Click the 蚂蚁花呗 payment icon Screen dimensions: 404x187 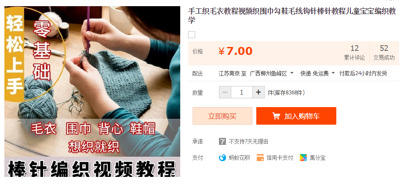click(x=222, y=158)
